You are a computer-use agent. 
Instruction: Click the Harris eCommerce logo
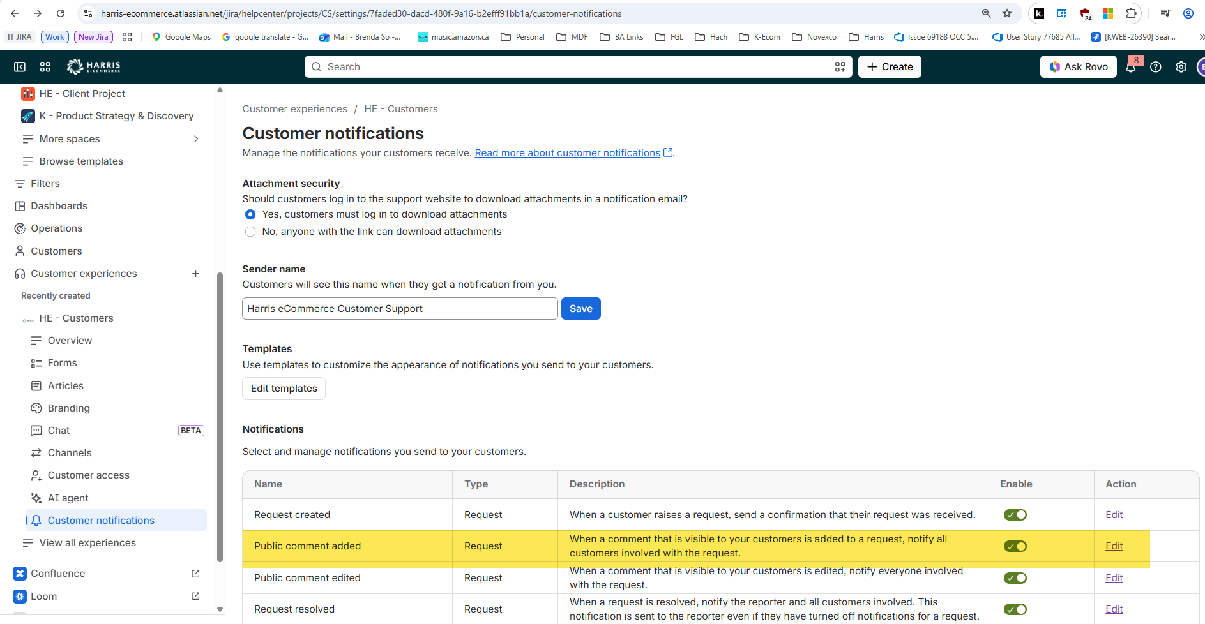pos(93,66)
